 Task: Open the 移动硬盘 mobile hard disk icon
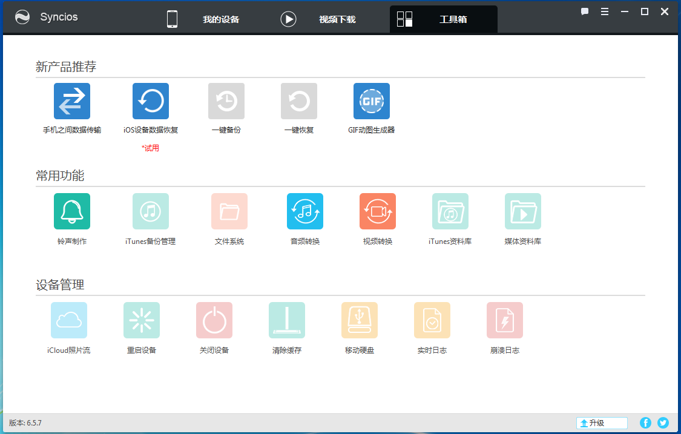(359, 320)
